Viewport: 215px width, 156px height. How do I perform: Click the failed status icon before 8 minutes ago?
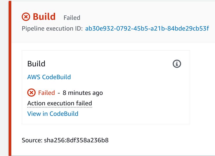(x=31, y=93)
